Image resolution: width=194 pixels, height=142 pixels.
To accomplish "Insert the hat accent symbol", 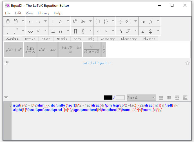I will pyautogui.click(x=8, y=21).
